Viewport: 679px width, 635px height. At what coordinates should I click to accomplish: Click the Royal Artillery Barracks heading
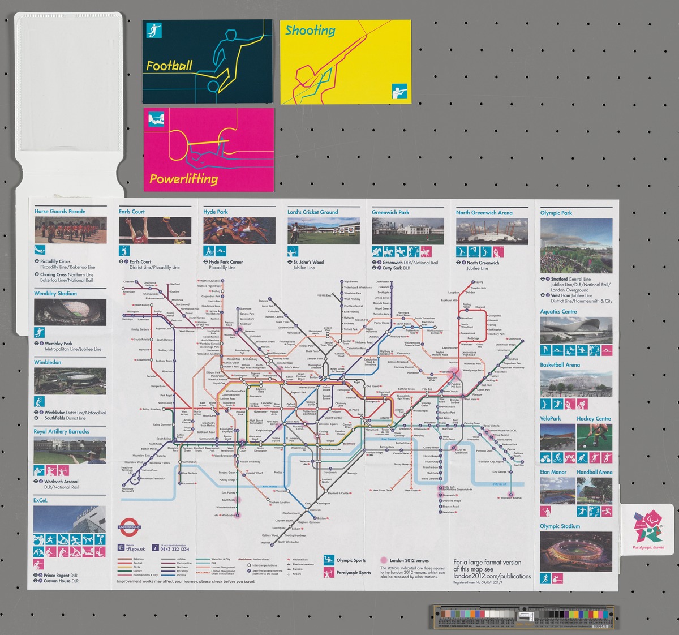(x=61, y=431)
